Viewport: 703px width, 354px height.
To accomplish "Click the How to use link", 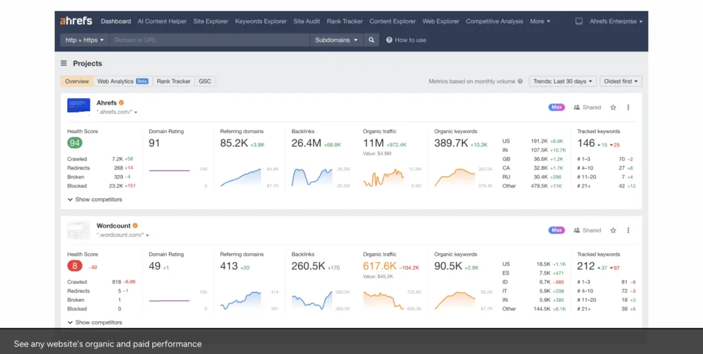I will point(411,40).
